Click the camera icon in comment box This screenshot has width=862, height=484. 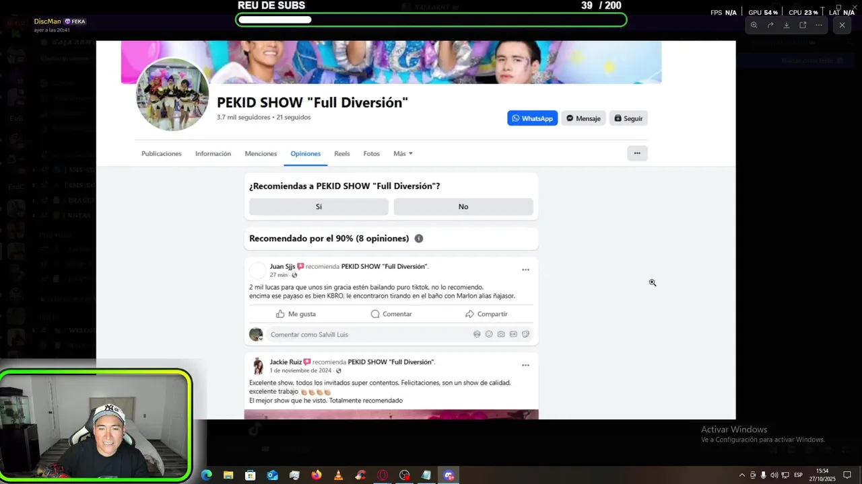pos(501,334)
